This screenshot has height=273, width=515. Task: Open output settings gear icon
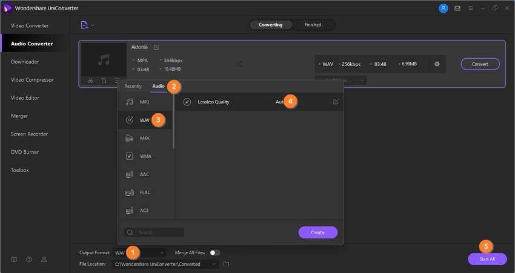point(437,64)
